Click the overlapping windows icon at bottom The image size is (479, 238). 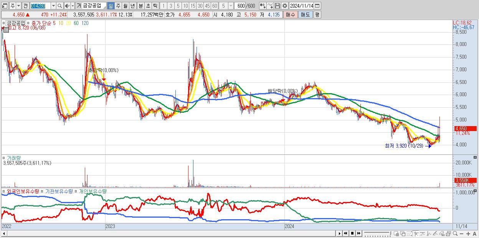[403, 234]
